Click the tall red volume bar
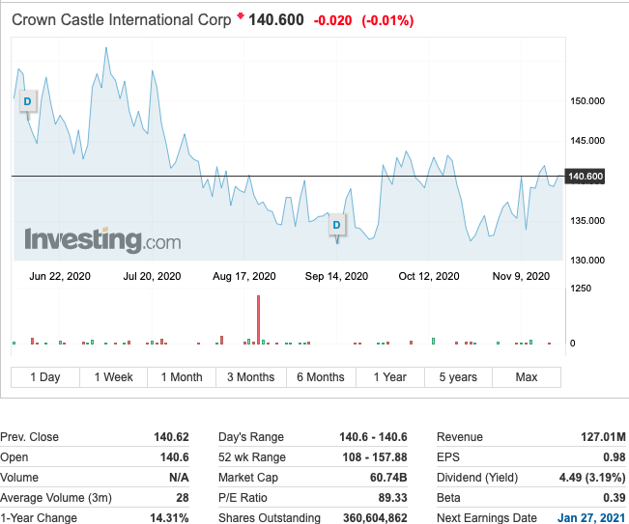 point(258,319)
